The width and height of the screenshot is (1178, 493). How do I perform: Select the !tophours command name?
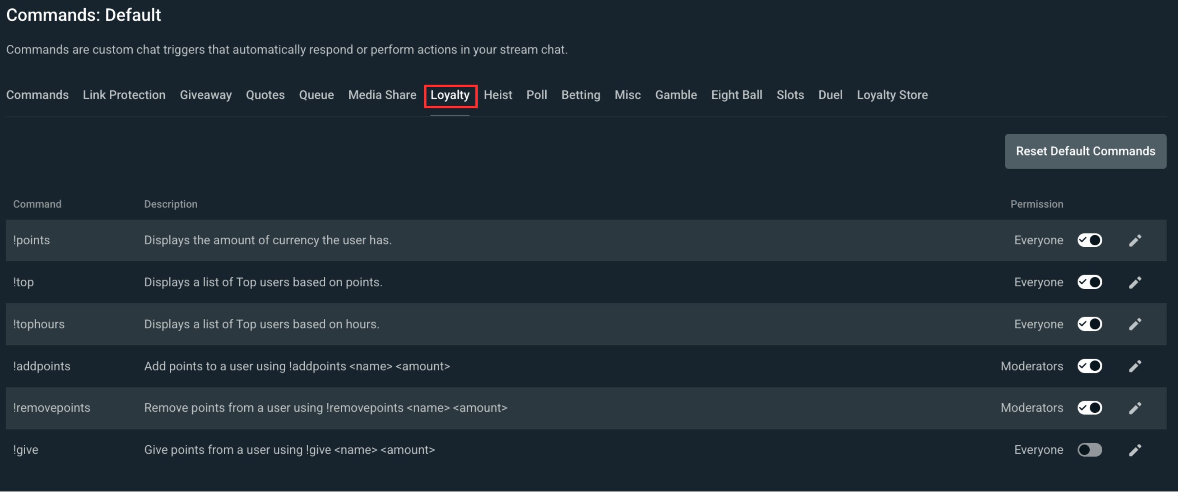[39, 324]
